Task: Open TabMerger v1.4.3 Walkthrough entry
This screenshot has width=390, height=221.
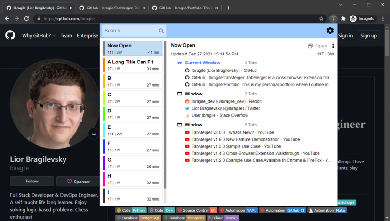Action: (256, 153)
